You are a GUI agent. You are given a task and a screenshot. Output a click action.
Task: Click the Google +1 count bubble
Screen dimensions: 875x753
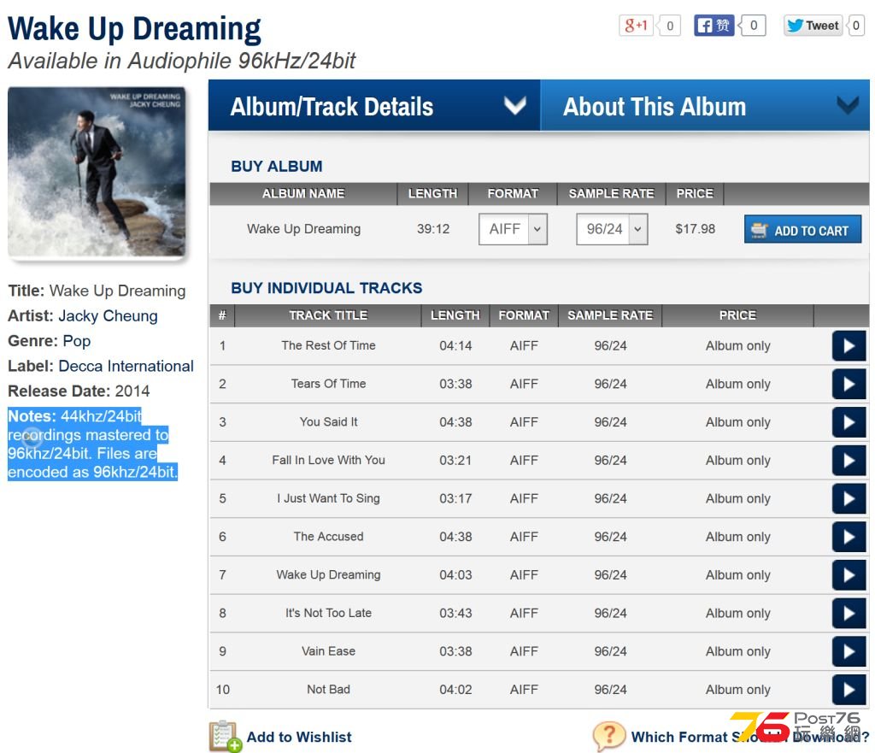pos(670,26)
